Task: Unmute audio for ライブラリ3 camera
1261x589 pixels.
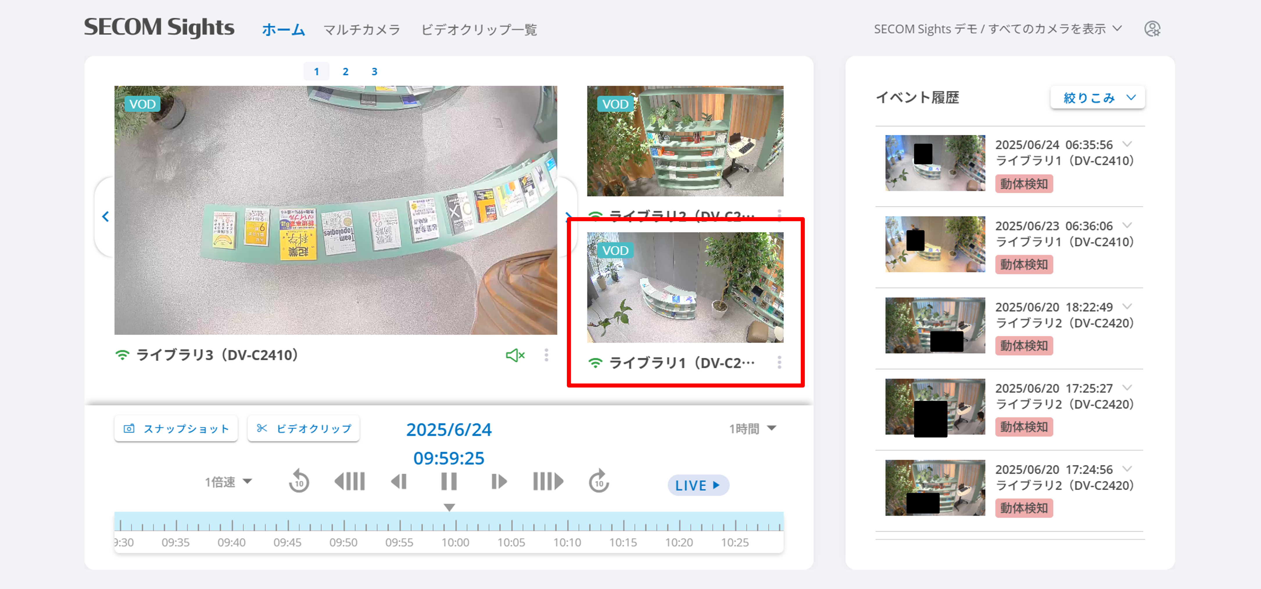Action: pyautogui.click(x=515, y=355)
